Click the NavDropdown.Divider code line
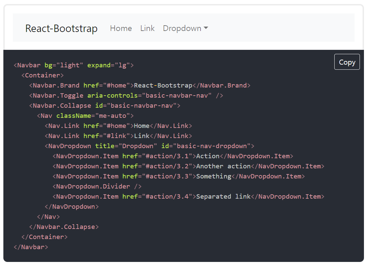 tap(97, 187)
